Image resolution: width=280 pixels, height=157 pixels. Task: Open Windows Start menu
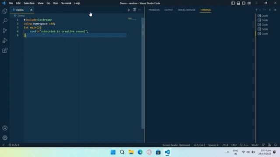point(113,152)
